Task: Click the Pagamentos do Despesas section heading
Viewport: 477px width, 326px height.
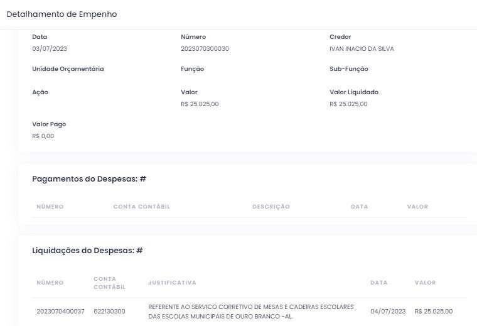Action: [88, 179]
